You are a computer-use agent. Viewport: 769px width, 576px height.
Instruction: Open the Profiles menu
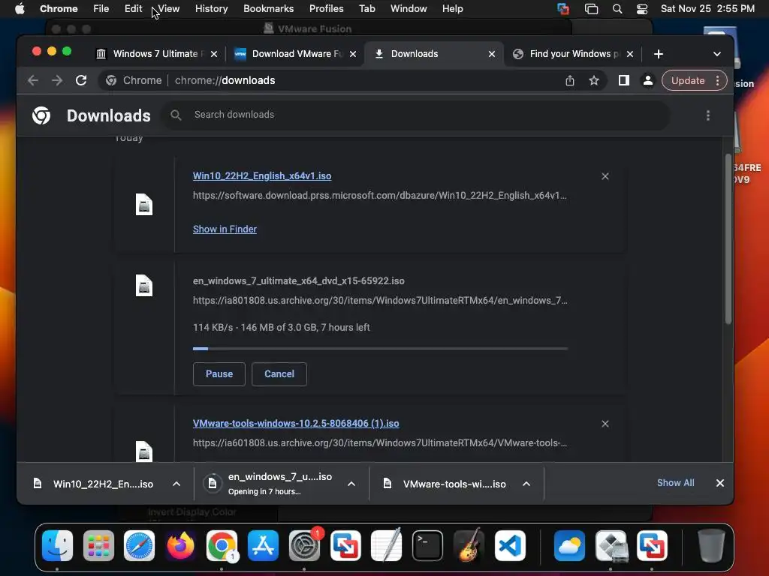[326, 9]
